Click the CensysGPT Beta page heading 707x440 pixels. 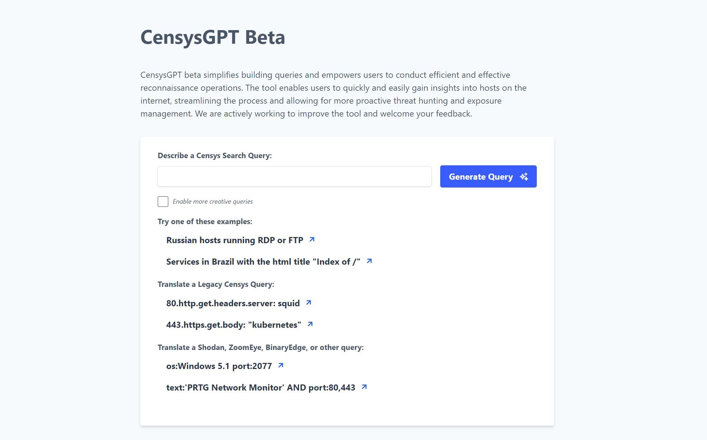tap(213, 37)
